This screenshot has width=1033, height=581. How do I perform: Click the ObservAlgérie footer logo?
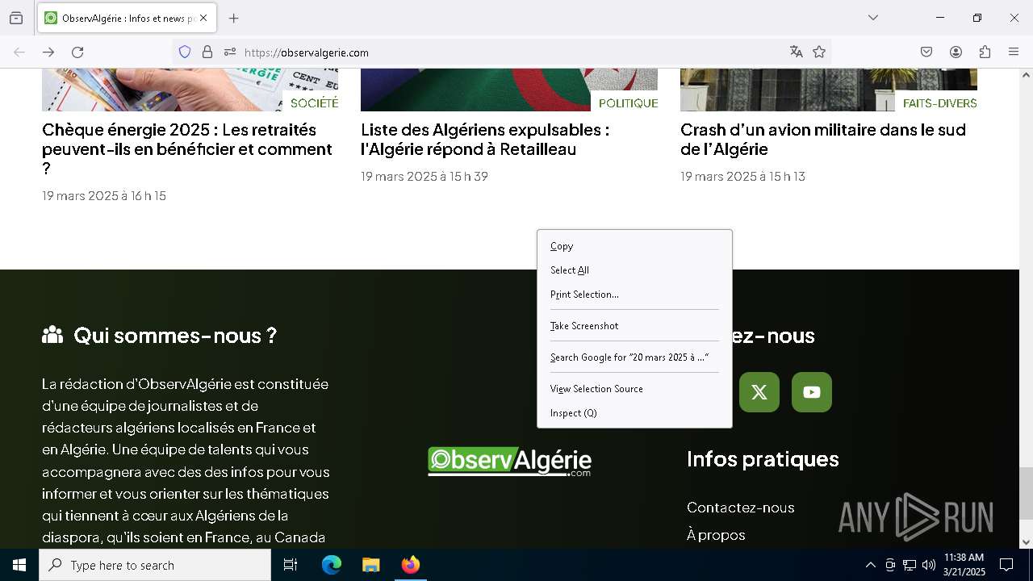[x=509, y=462]
